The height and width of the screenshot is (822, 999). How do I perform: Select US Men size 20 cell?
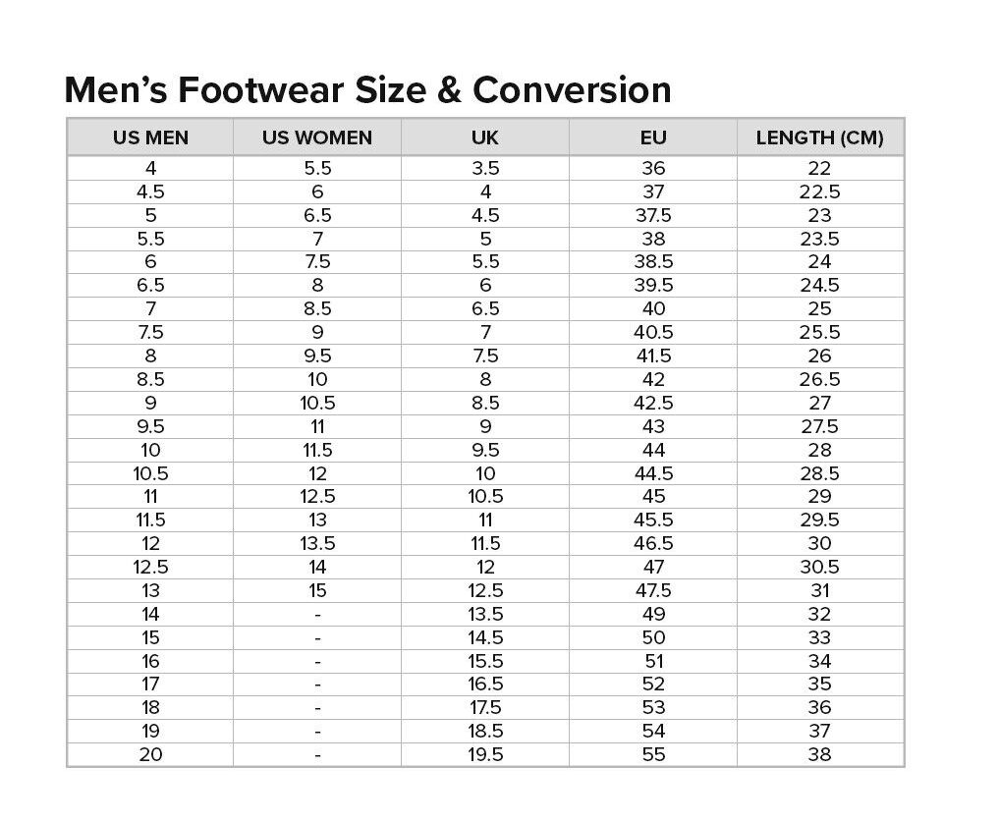pyautogui.click(x=150, y=754)
